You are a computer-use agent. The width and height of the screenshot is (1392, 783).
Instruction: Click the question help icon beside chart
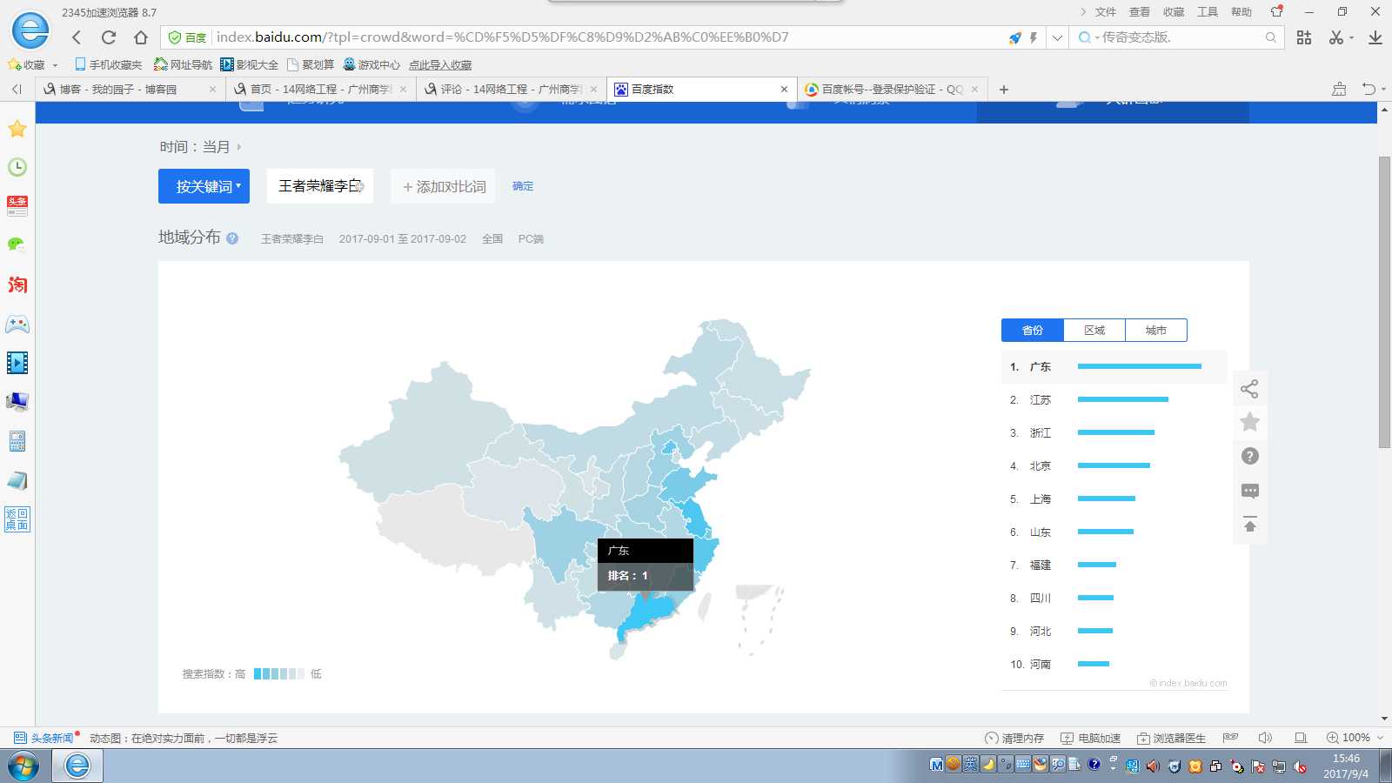point(1249,456)
